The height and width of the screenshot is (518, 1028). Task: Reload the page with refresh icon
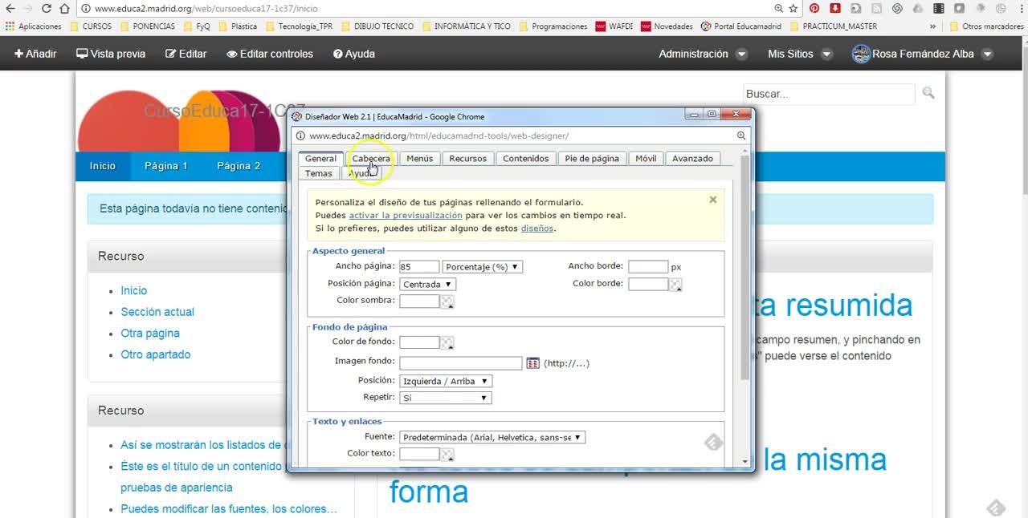[x=46, y=8]
